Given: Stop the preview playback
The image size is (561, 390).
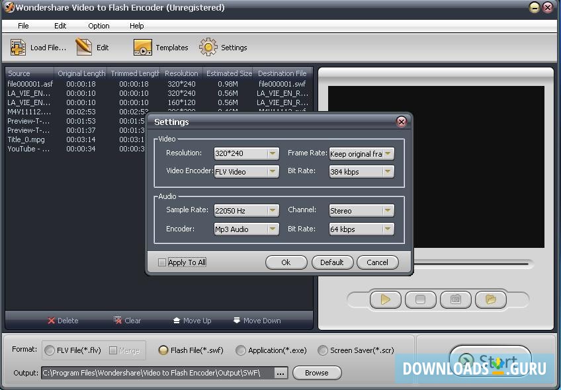Looking at the screenshot, I should pyautogui.click(x=420, y=299).
